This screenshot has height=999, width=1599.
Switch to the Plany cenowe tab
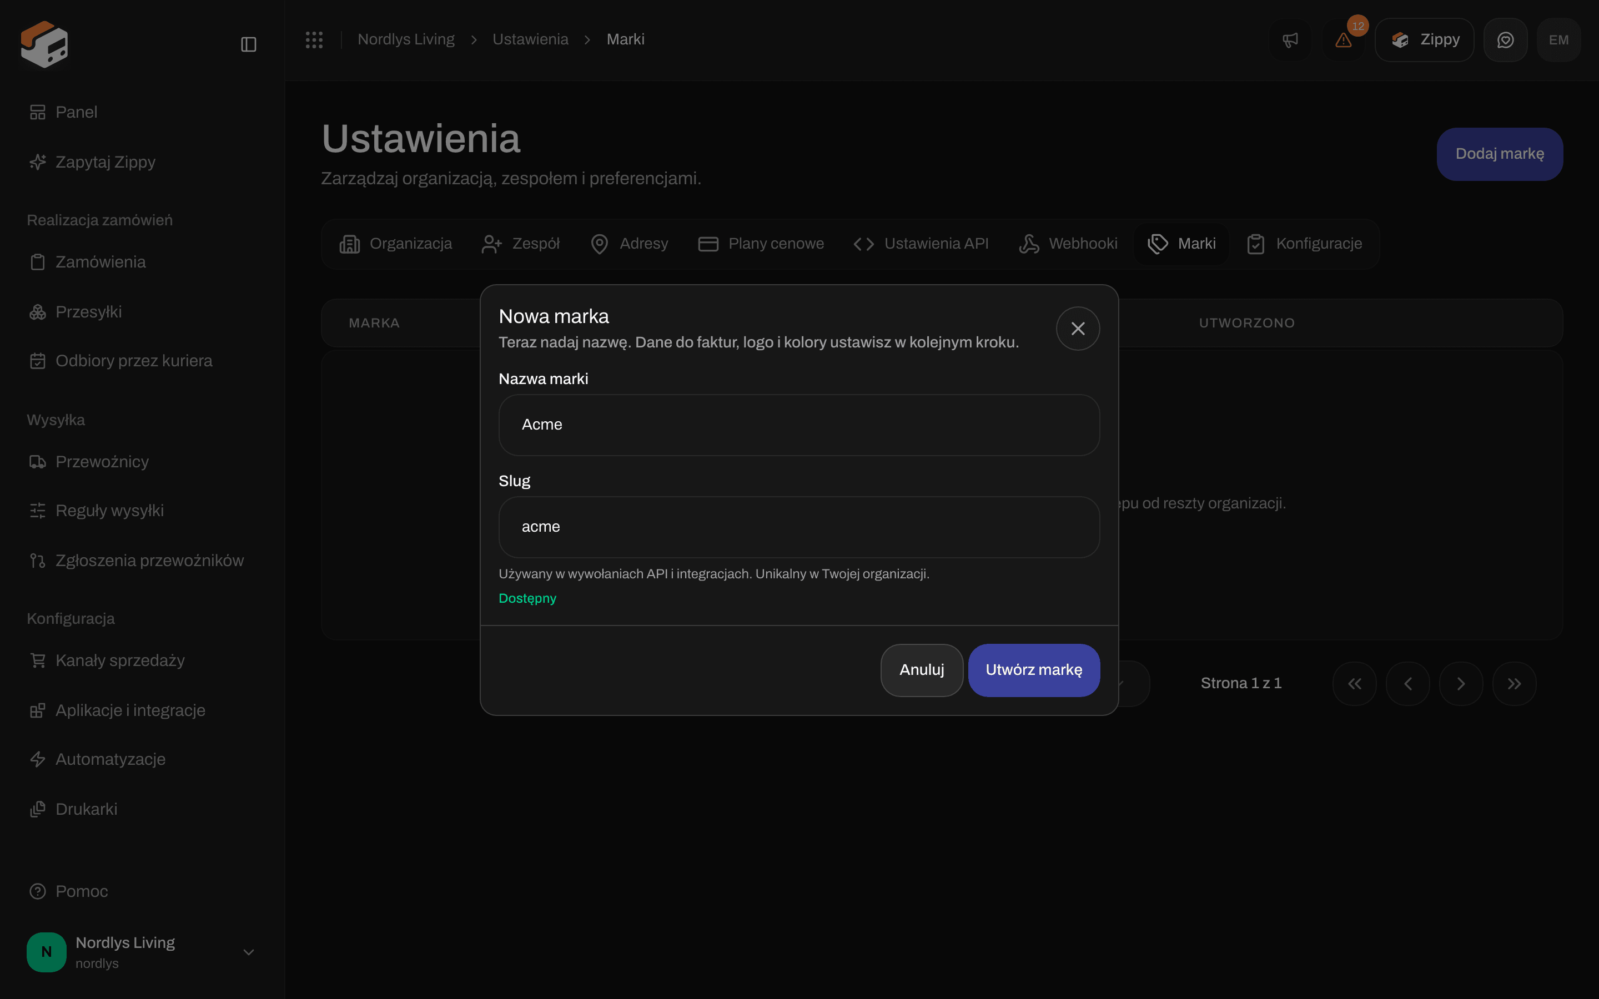[x=761, y=244]
